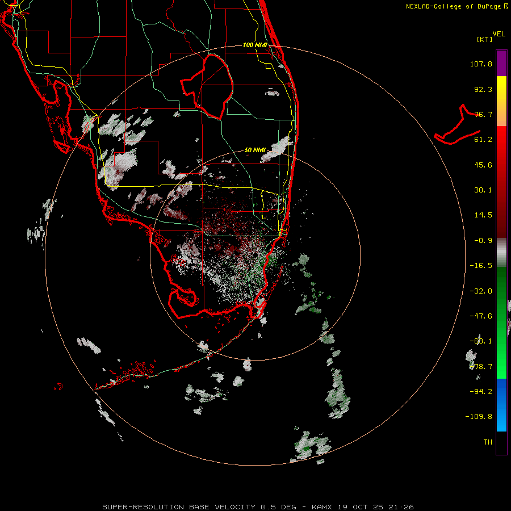Select the 61.2 velocity scale value
The width and height of the screenshot is (511, 511).
tap(483, 140)
